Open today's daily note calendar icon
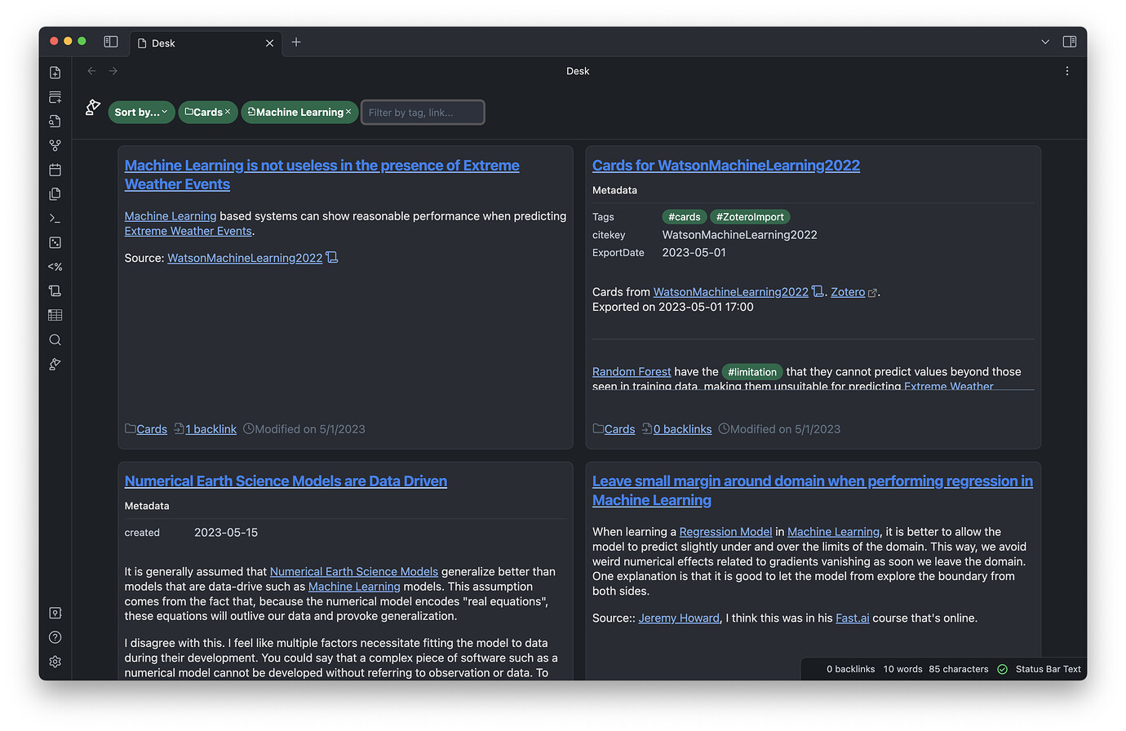 point(55,170)
